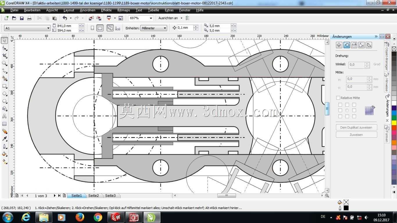The width and height of the screenshot is (397, 223).
Task: Click the Open file folder icon
Action: (x=14, y=18)
